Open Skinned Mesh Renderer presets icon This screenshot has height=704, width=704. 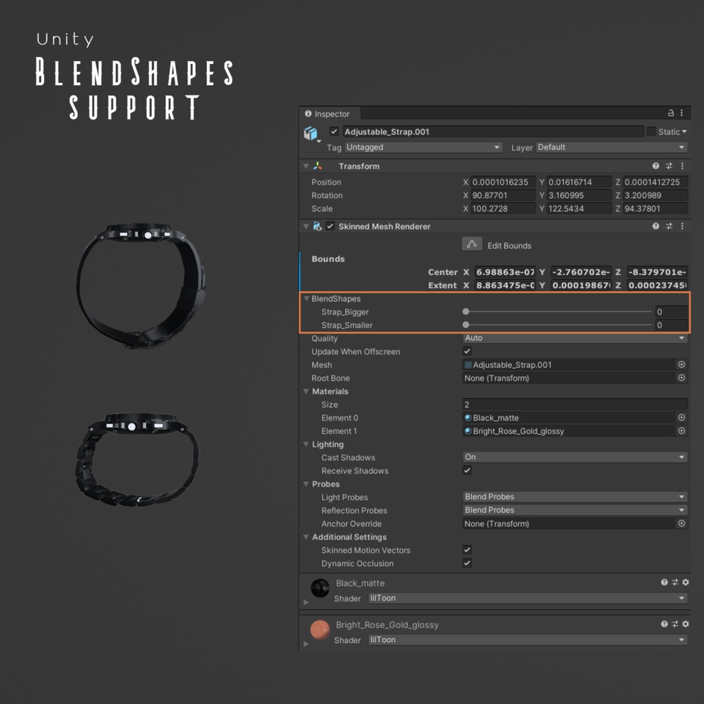[669, 226]
